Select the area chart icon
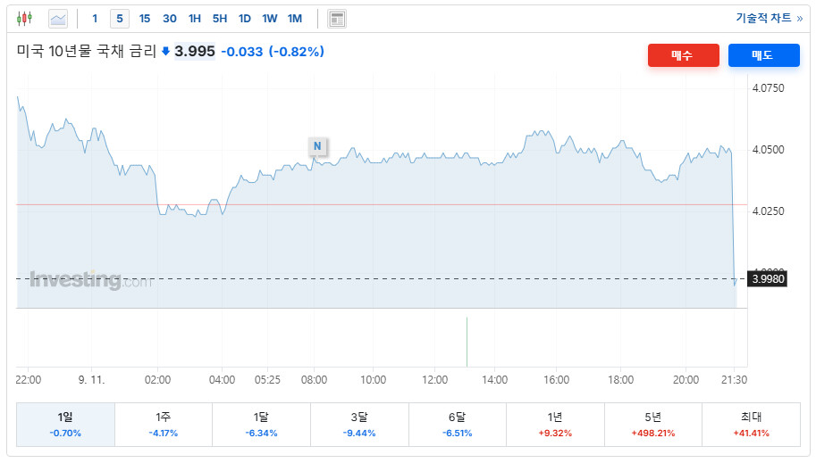Image resolution: width=816 pixels, height=463 pixels. pyautogui.click(x=58, y=20)
